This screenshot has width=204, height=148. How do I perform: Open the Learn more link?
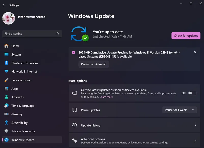pyautogui.click(x=106, y=97)
